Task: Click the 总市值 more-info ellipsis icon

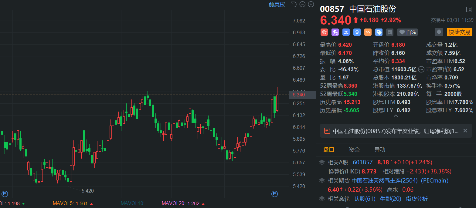Action: [421, 69]
